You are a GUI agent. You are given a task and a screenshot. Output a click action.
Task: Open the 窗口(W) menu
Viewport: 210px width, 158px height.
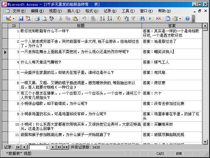(x=146, y=11)
